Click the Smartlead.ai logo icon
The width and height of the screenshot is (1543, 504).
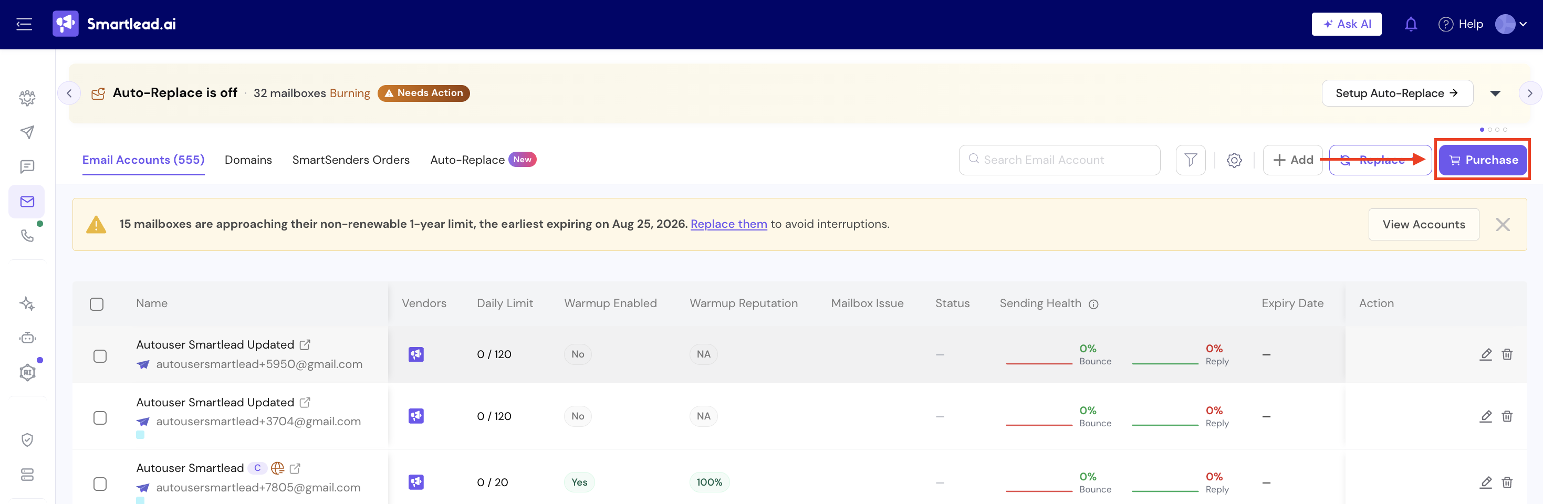(x=65, y=24)
